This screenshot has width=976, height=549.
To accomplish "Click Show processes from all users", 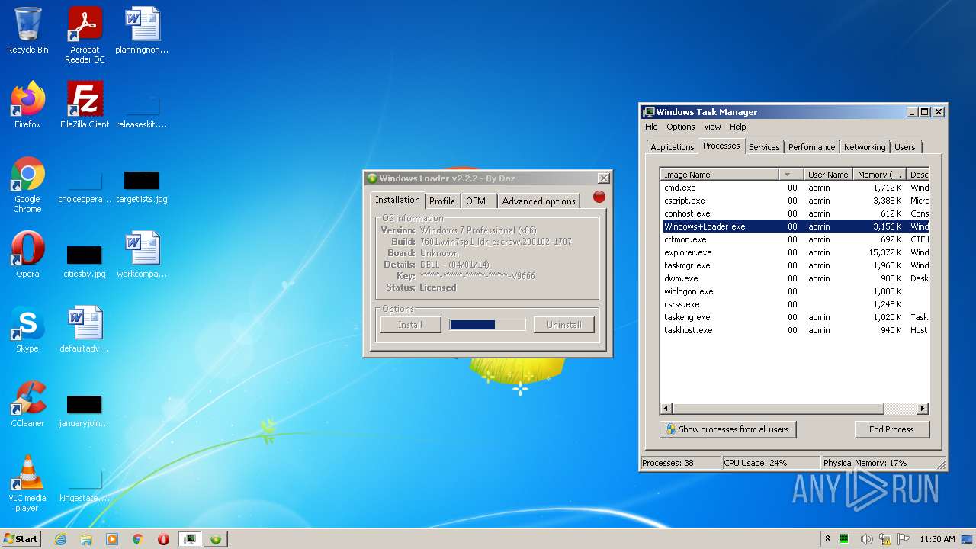I will pyautogui.click(x=727, y=429).
